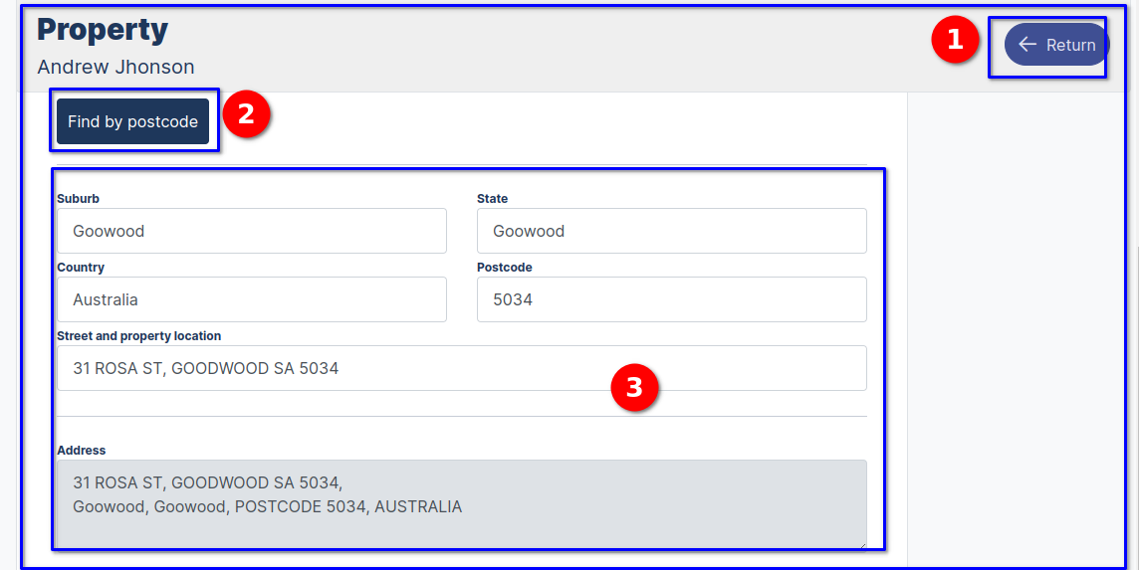Click the Street and property location label
1139x570 pixels.
point(138,336)
